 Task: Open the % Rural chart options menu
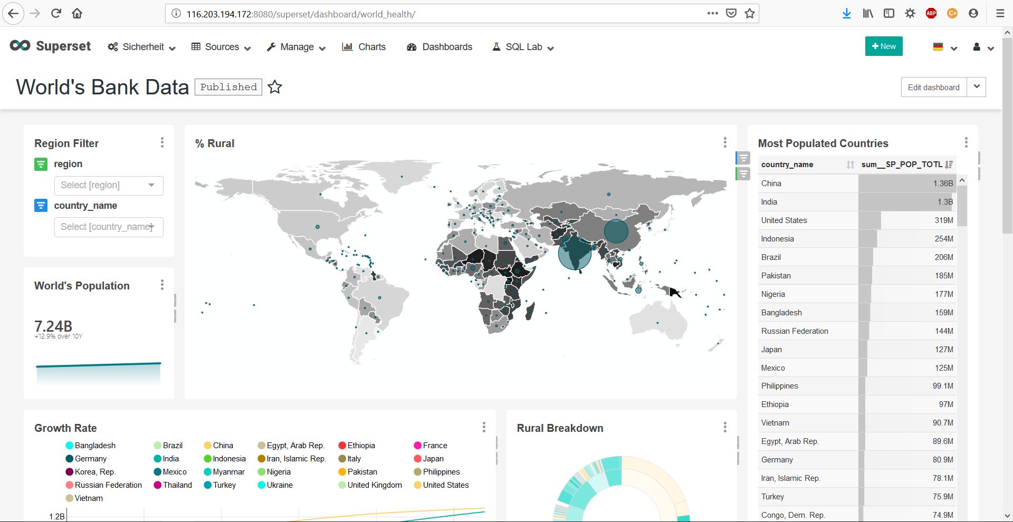coord(725,142)
